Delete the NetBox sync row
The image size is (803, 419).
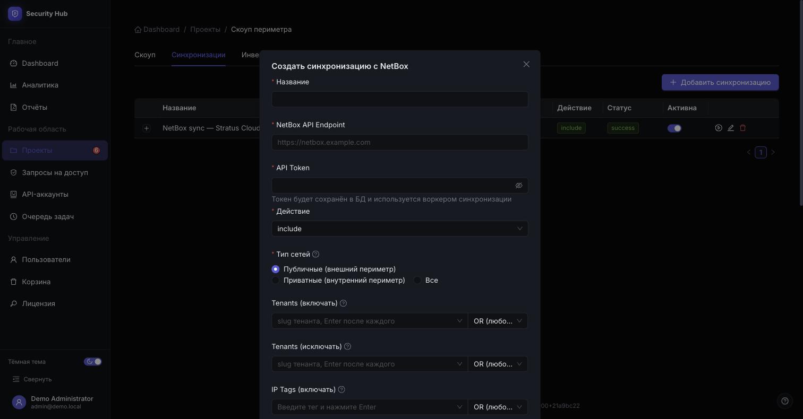tap(743, 128)
